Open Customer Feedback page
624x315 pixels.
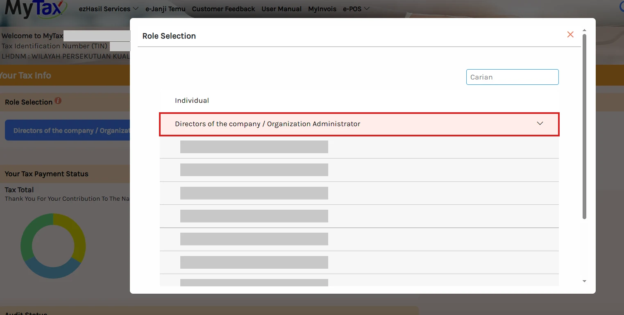pyautogui.click(x=223, y=9)
